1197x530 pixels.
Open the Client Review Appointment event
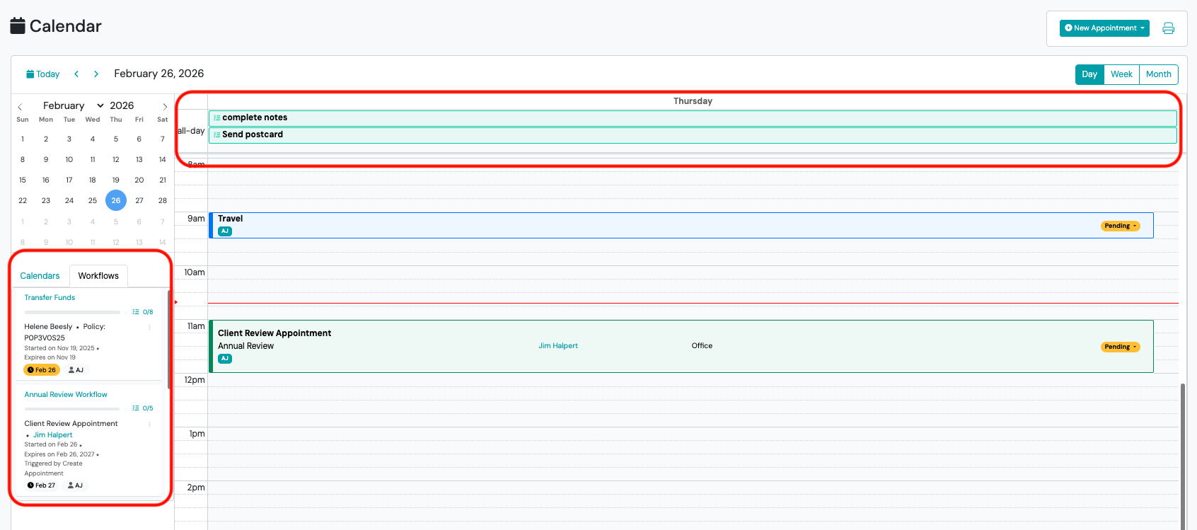(681, 346)
